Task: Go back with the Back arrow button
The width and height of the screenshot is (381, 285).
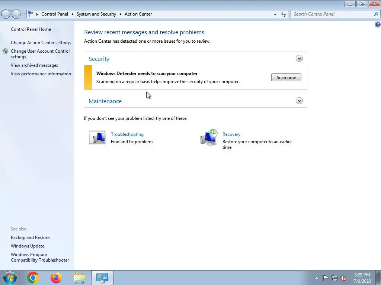Action: pyautogui.click(x=6, y=14)
